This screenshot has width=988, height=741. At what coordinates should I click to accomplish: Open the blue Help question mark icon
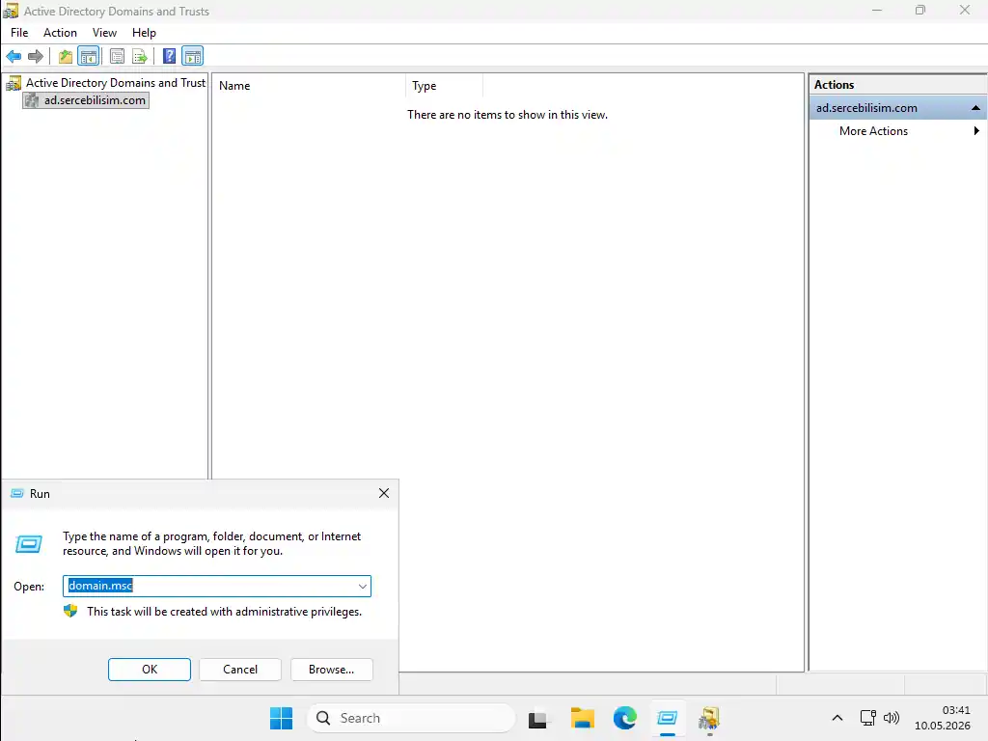pyautogui.click(x=169, y=57)
